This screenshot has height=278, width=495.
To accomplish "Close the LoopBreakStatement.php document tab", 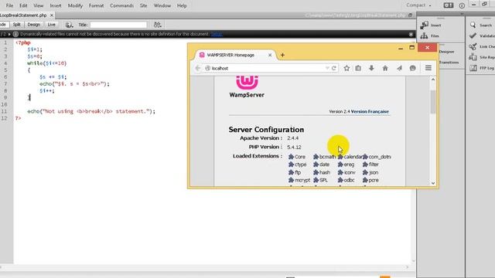I will (x=52, y=15).
